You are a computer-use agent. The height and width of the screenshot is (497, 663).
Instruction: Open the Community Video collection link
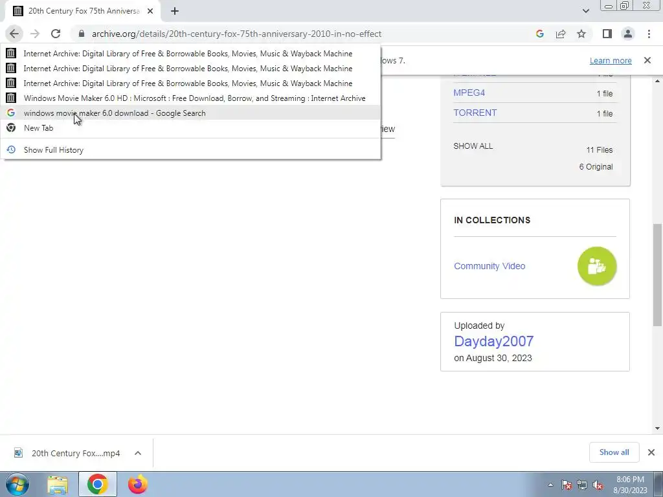(489, 266)
